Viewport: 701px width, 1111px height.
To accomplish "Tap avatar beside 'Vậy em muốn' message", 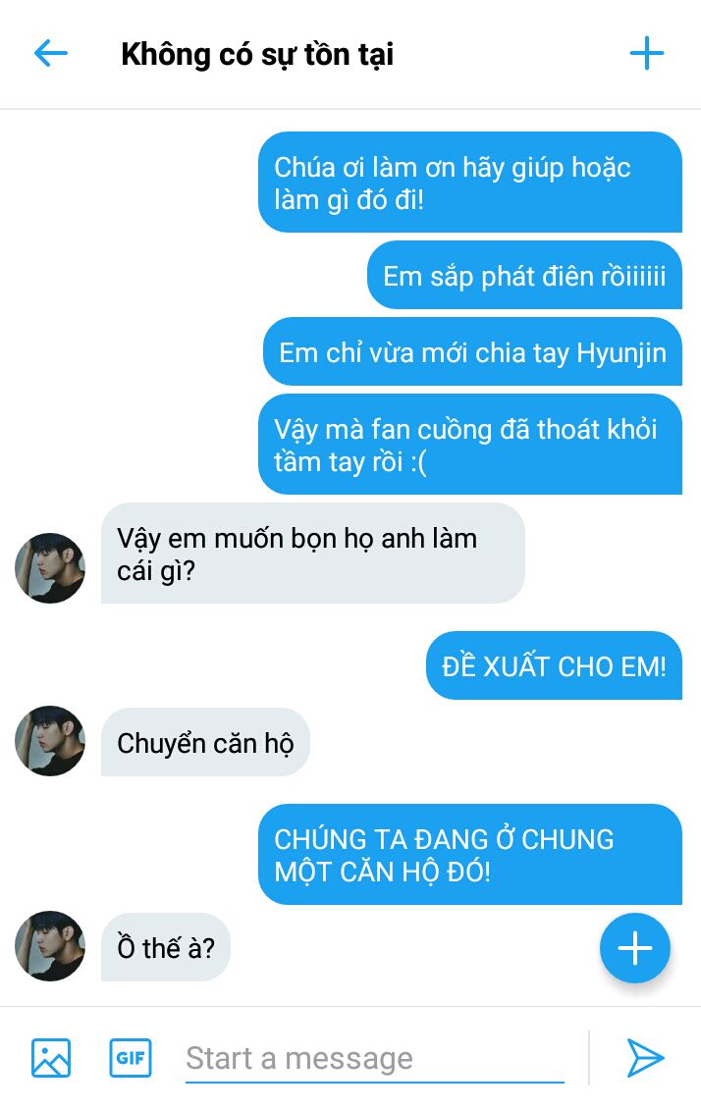I will coord(50,568).
